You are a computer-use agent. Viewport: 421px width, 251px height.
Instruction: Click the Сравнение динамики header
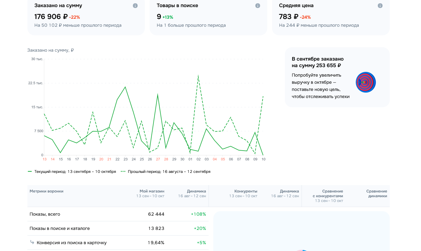(377, 194)
